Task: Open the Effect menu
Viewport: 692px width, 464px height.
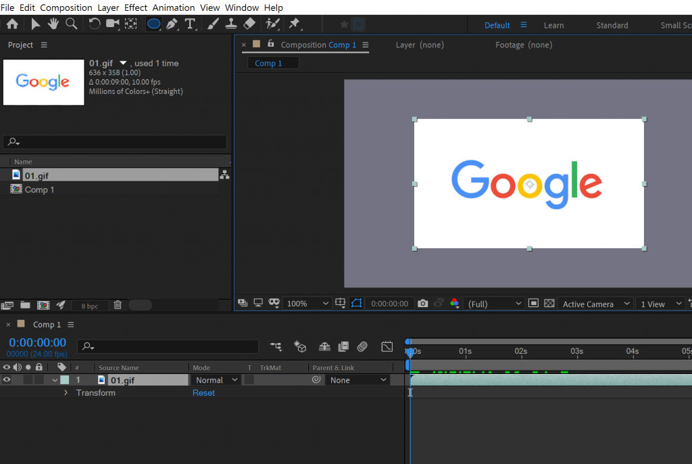Action: pyautogui.click(x=135, y=7)
